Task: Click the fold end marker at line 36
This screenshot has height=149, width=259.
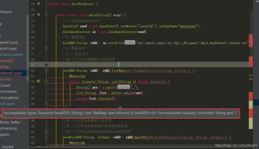Action: (46, 104)
